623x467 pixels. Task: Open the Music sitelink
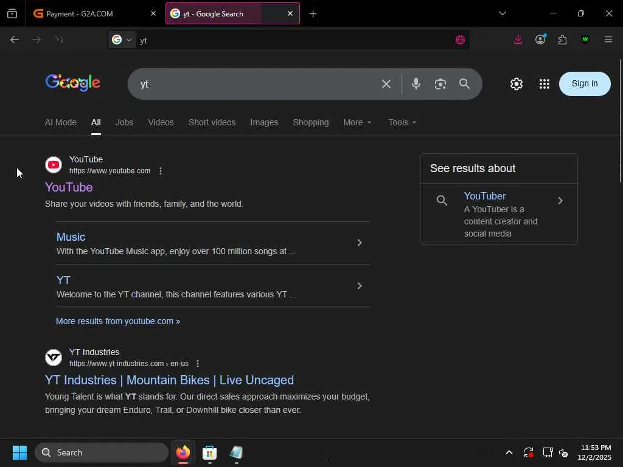pos(71,237)
